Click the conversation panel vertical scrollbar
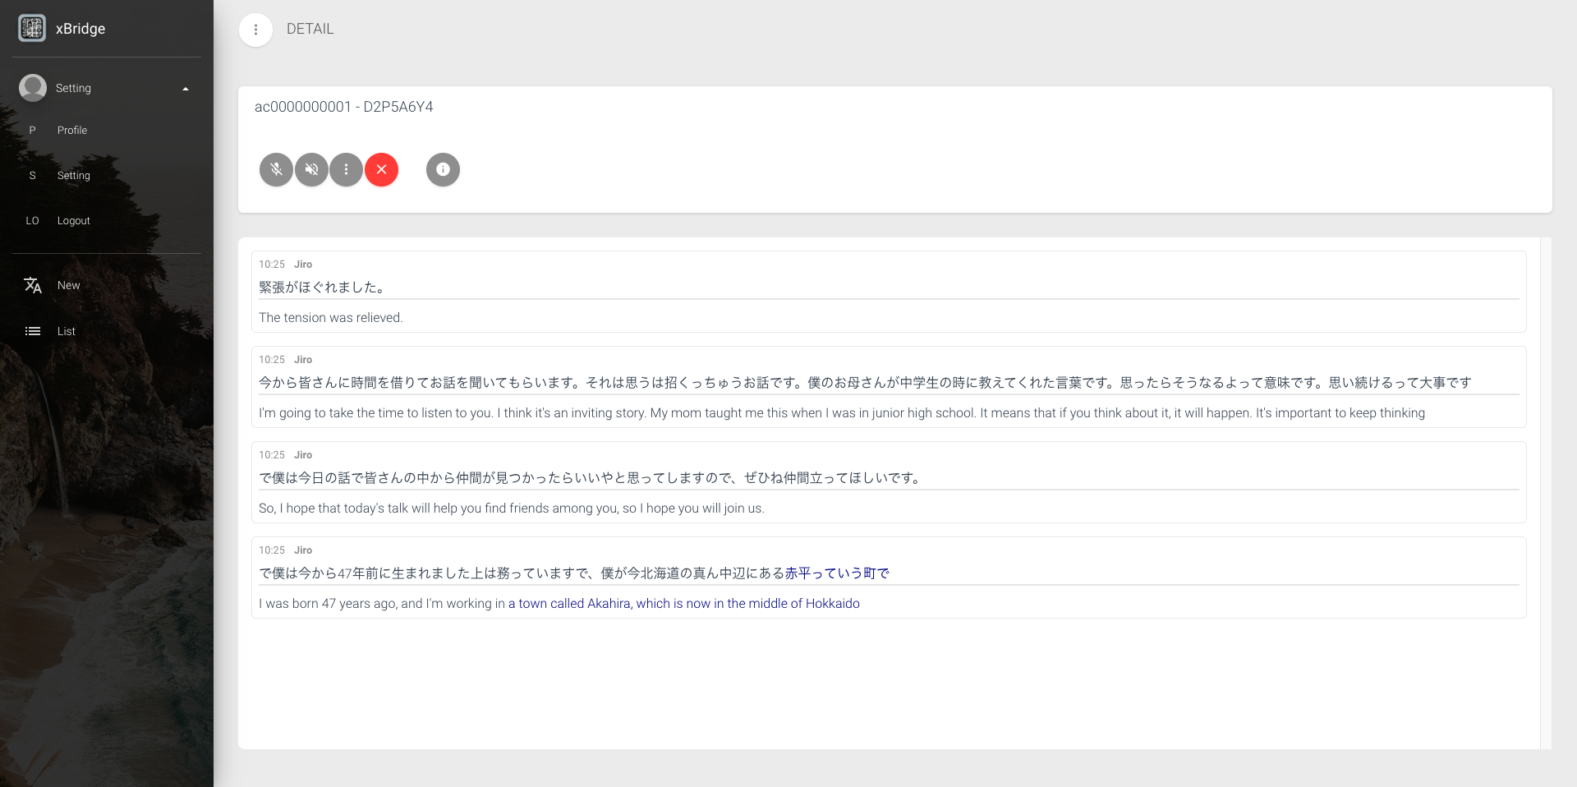Viewport: 1577px width, 787px height. (1545, 493)
